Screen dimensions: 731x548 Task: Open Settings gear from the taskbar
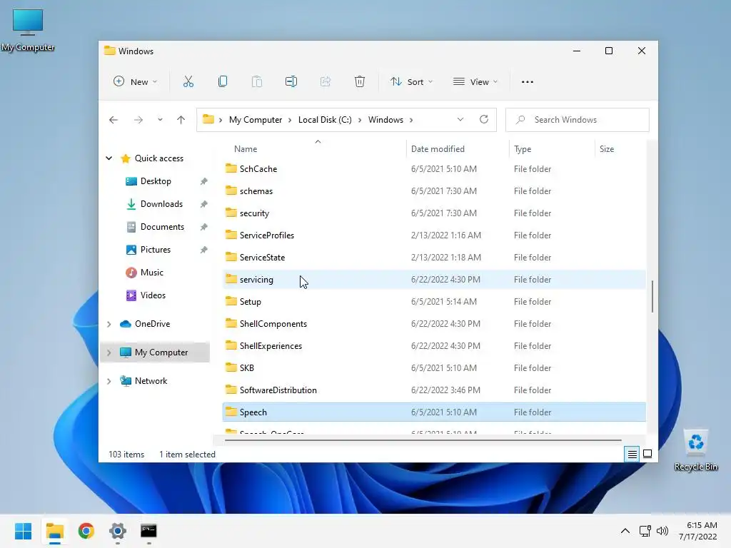[118, 531]
